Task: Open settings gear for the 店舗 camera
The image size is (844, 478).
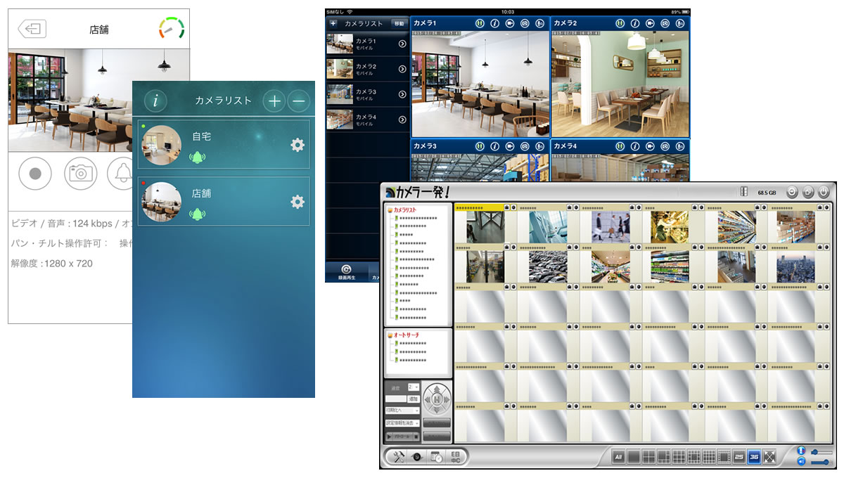Action: click(x=298, y=202)
